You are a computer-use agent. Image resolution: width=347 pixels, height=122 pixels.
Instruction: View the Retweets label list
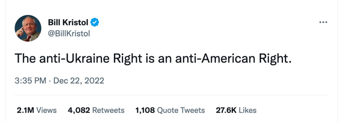108,110
